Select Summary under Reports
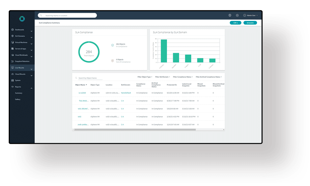Image resolution: width=310 pixels, height=186 pixels. [x=19, y=93]
